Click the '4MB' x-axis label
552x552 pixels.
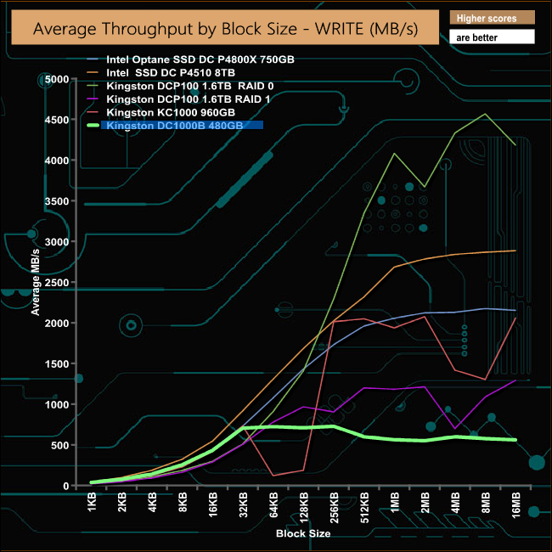click(455, 503)
